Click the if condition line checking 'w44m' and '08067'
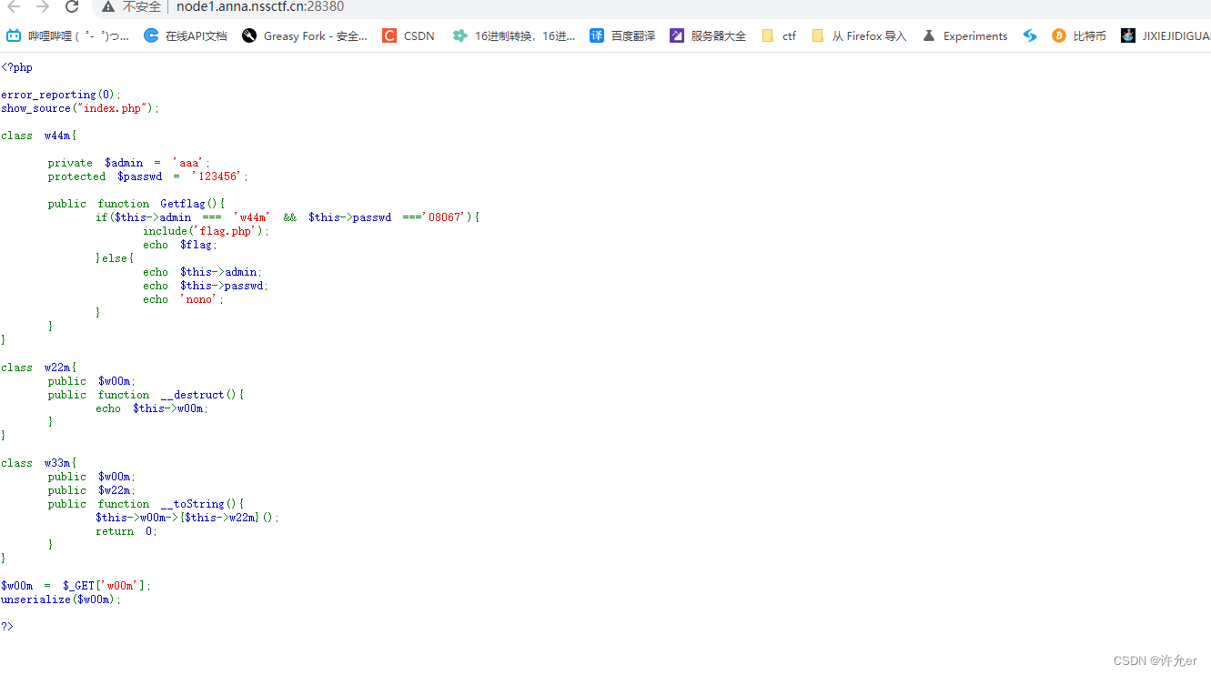 [x=288, y=217]
